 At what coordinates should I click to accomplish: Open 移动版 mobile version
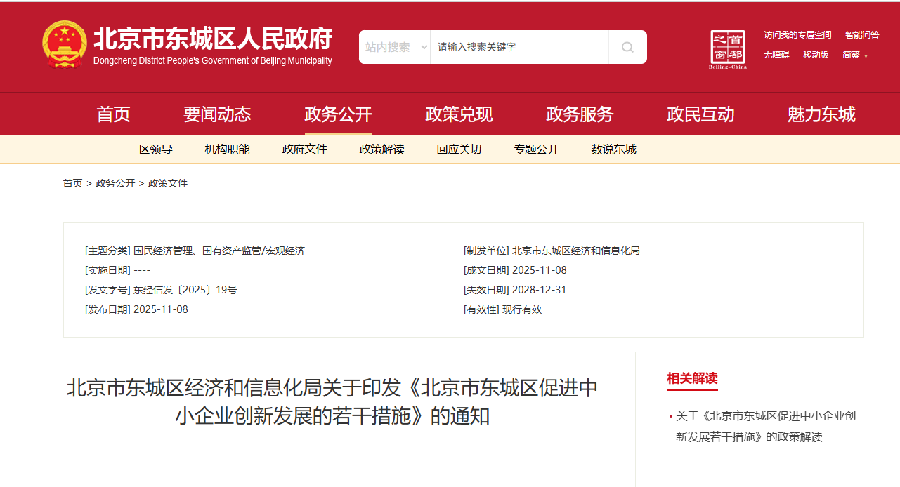[816, 55]
